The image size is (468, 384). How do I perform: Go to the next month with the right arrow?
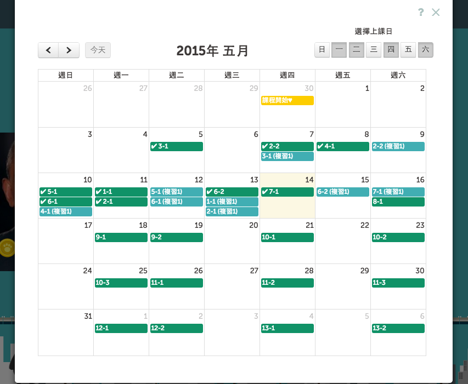[x=68, y=50]
